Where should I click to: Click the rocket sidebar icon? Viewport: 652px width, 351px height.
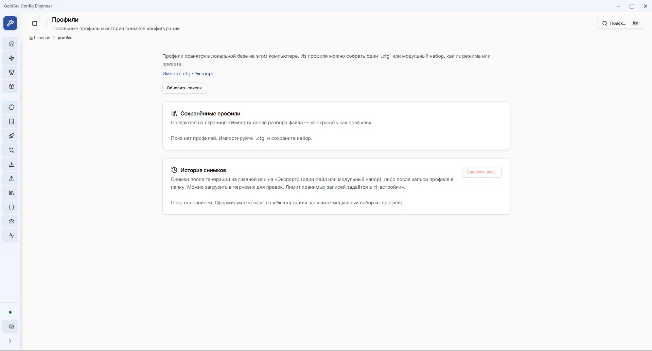[12, 136]
